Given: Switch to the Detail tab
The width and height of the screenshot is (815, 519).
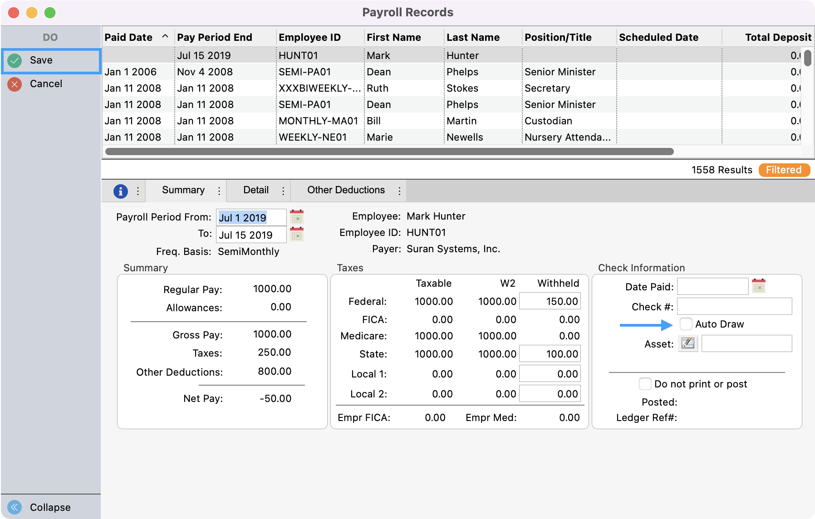Looking at the screenshot, I should tap(255, 190).
